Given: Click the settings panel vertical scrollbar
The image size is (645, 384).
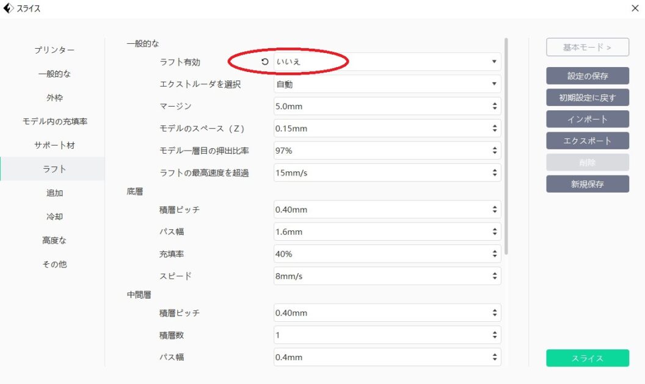Looking at the screenshot, I should coord(506,146).
